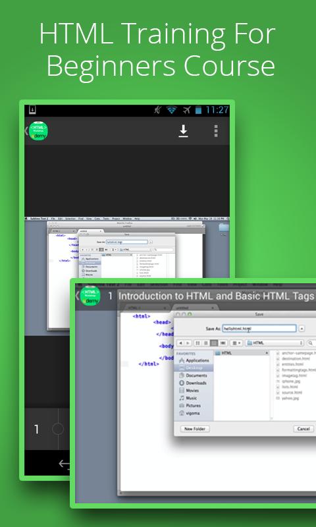Viewport: 316px width, 527px height.
Task: Select Documents in enlarged Save dialog sidebar
Action: point(193,375)
